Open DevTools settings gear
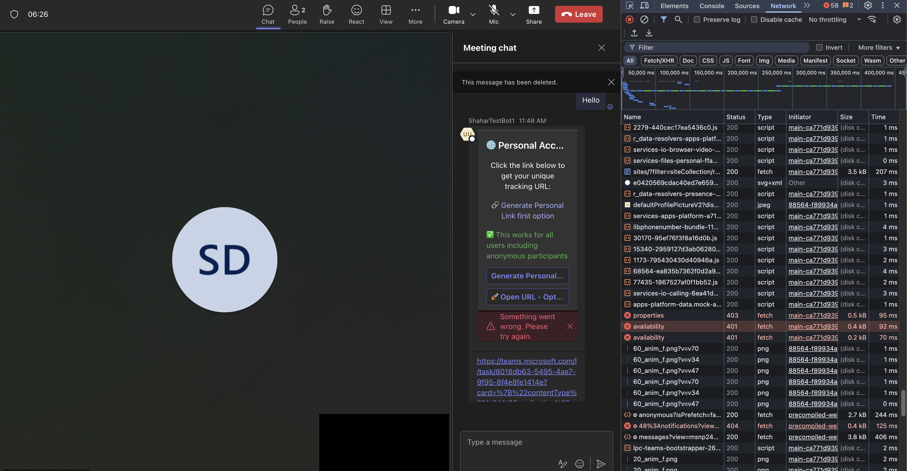The image size is (907, 471). 868,5
